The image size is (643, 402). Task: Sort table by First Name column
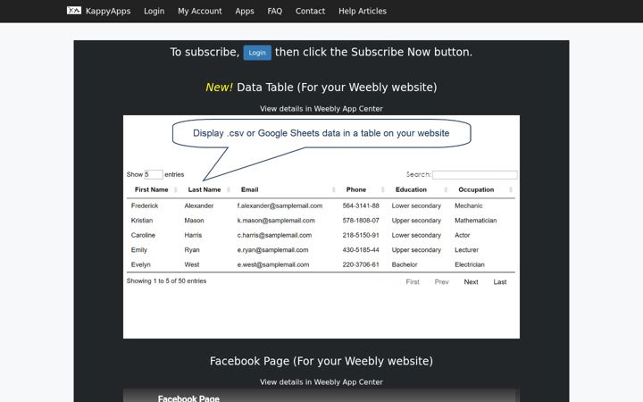pos(151,189)
